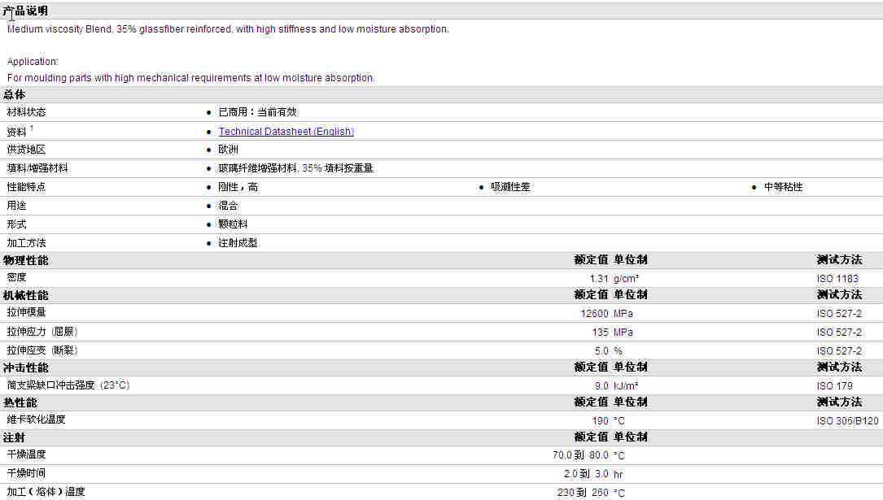Click the 拉伸应变 (断裂) row label
This screenshot has width=883, height=500.
coord(42,350)
